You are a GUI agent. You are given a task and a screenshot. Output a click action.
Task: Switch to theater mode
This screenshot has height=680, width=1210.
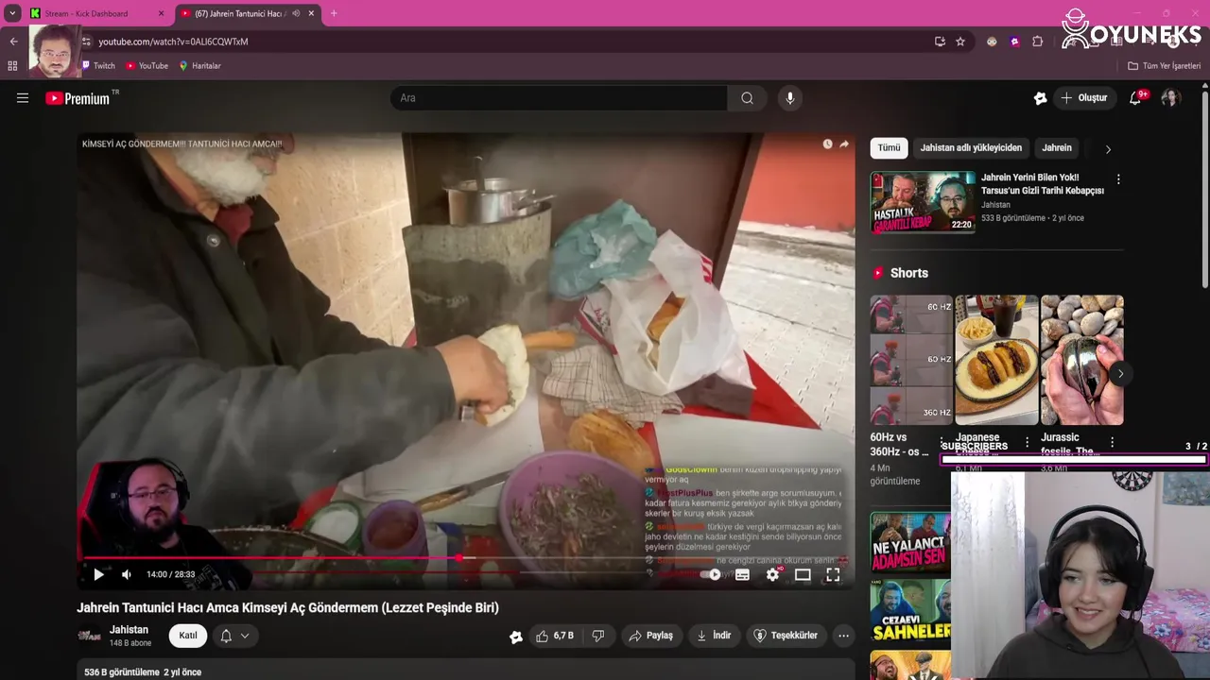pyautogui.click(x=803, y=574)
